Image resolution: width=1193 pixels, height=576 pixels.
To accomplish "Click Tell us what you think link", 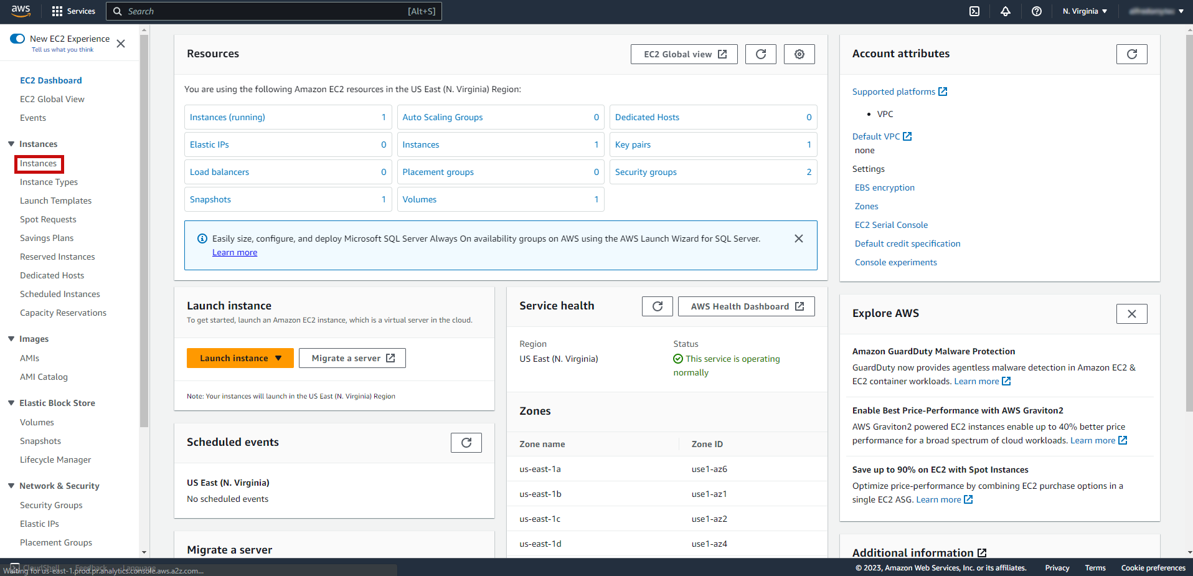I will (62, 50).
